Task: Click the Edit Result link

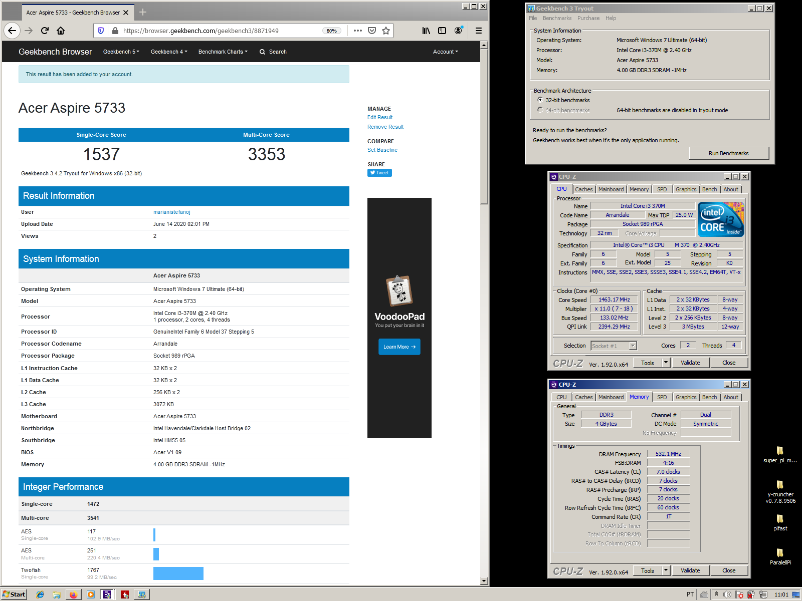Action: [380, 117]
